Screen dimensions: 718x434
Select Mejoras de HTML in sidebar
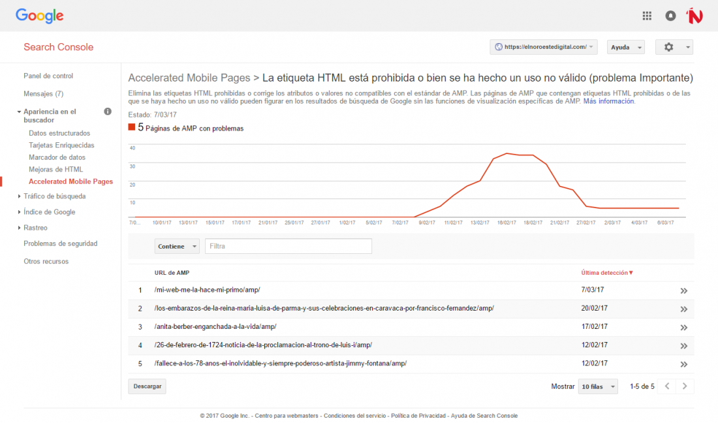point(56,170)
